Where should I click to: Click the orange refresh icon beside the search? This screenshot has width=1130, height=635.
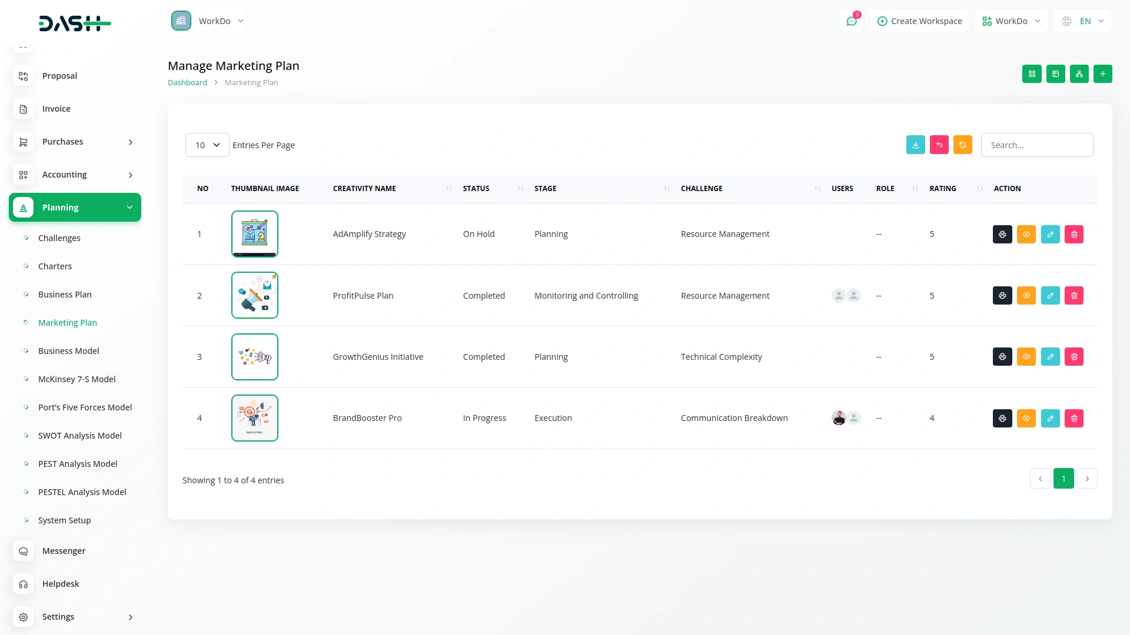click(963, 145)
